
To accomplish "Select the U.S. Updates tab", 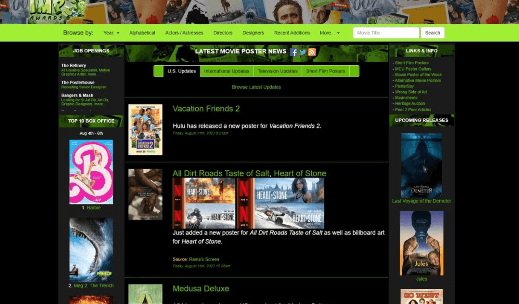I will click(x=181, y=71).
